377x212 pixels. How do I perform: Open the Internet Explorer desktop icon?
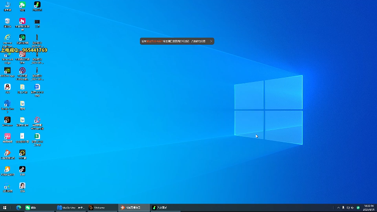pos(8,41)
